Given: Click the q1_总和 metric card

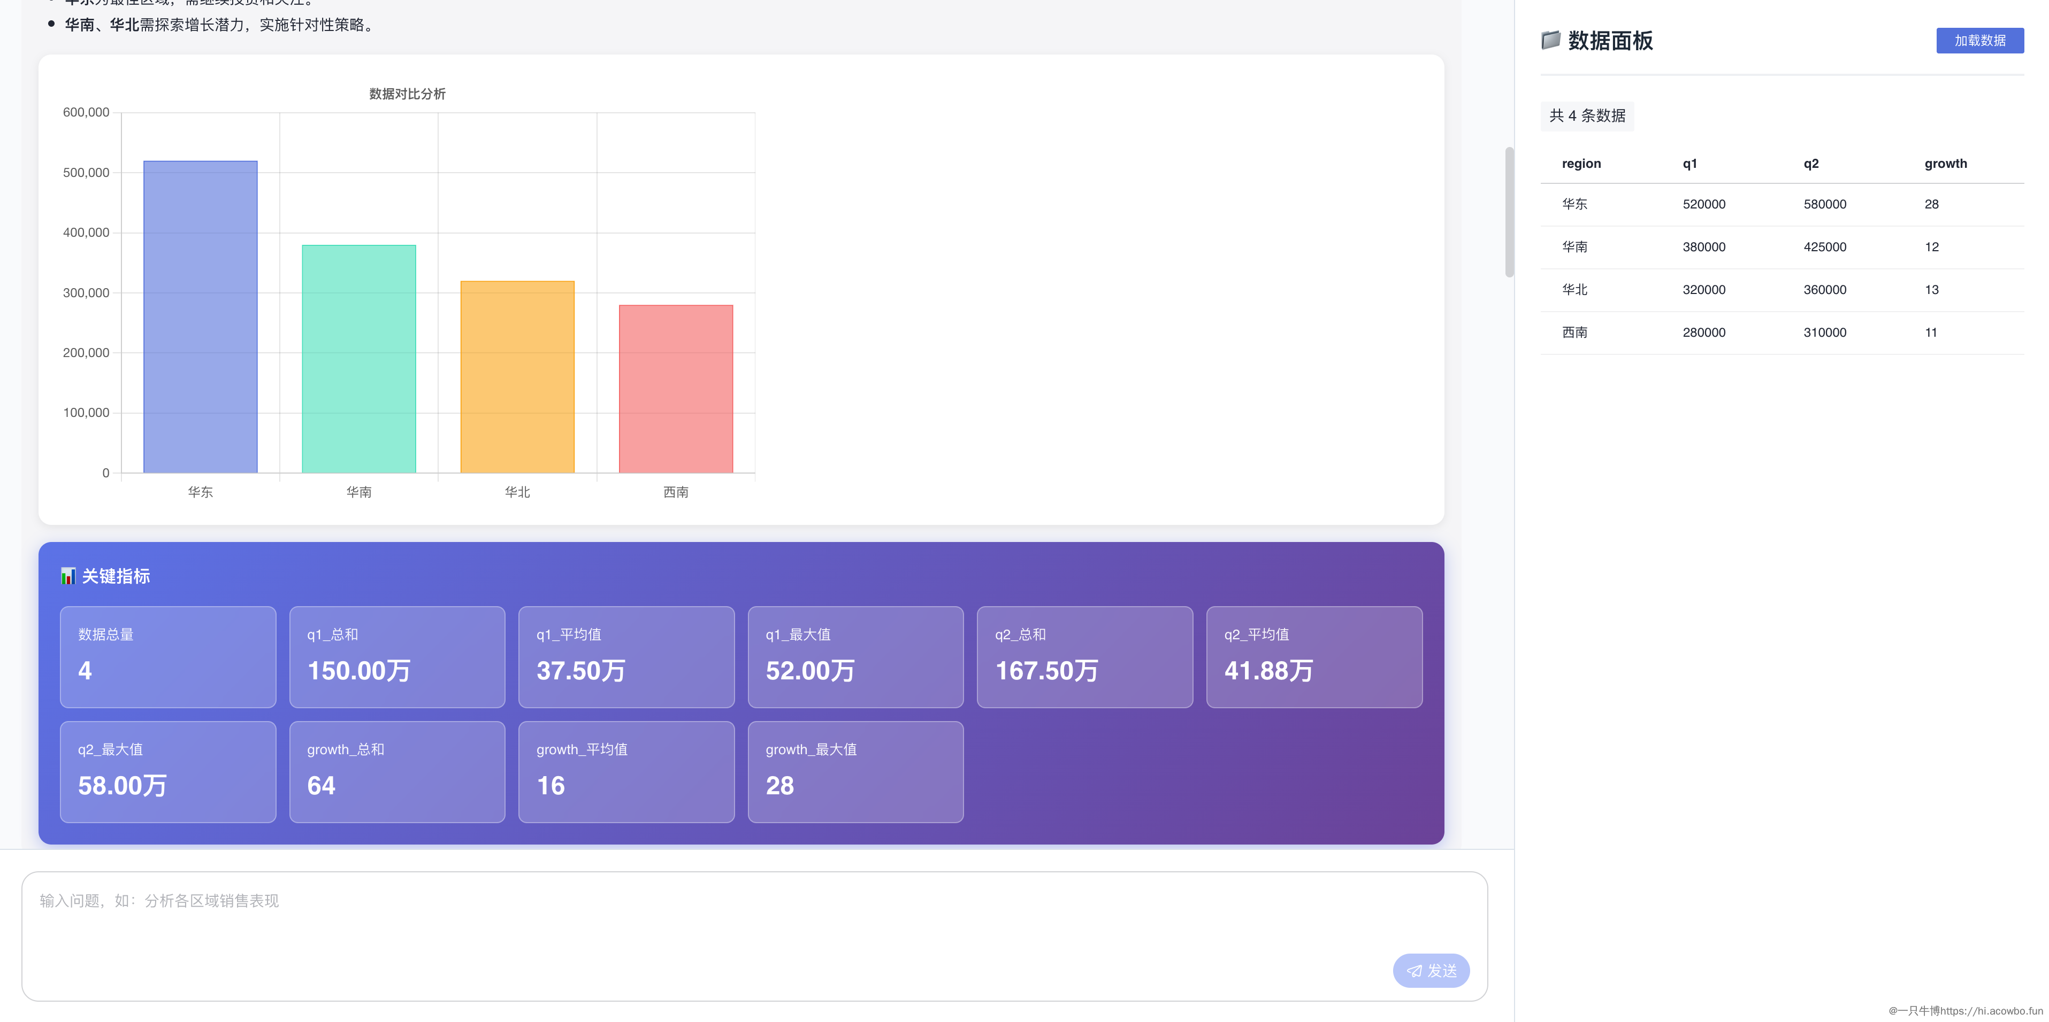Looking at the screenshot, I should (x=397, y=657).
